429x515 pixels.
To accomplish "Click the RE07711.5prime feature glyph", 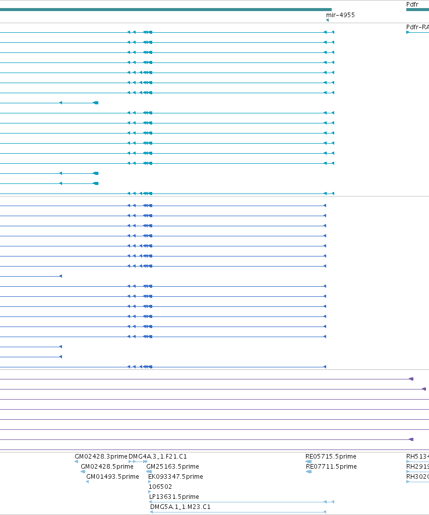I will coord(309,472).
